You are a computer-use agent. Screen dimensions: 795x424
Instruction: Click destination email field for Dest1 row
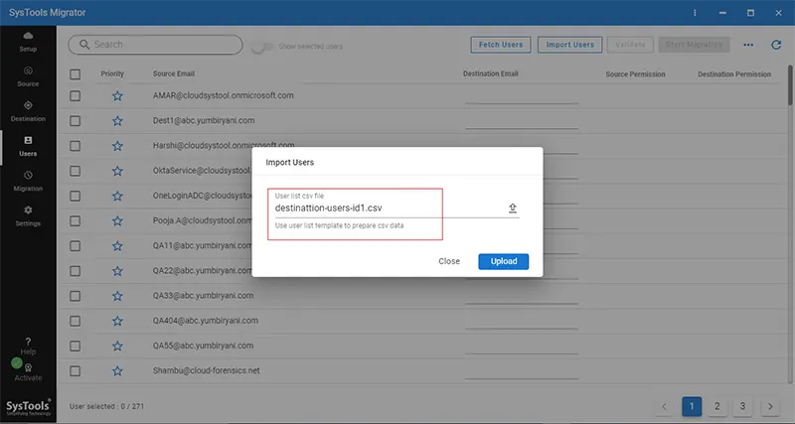(522, 121)
